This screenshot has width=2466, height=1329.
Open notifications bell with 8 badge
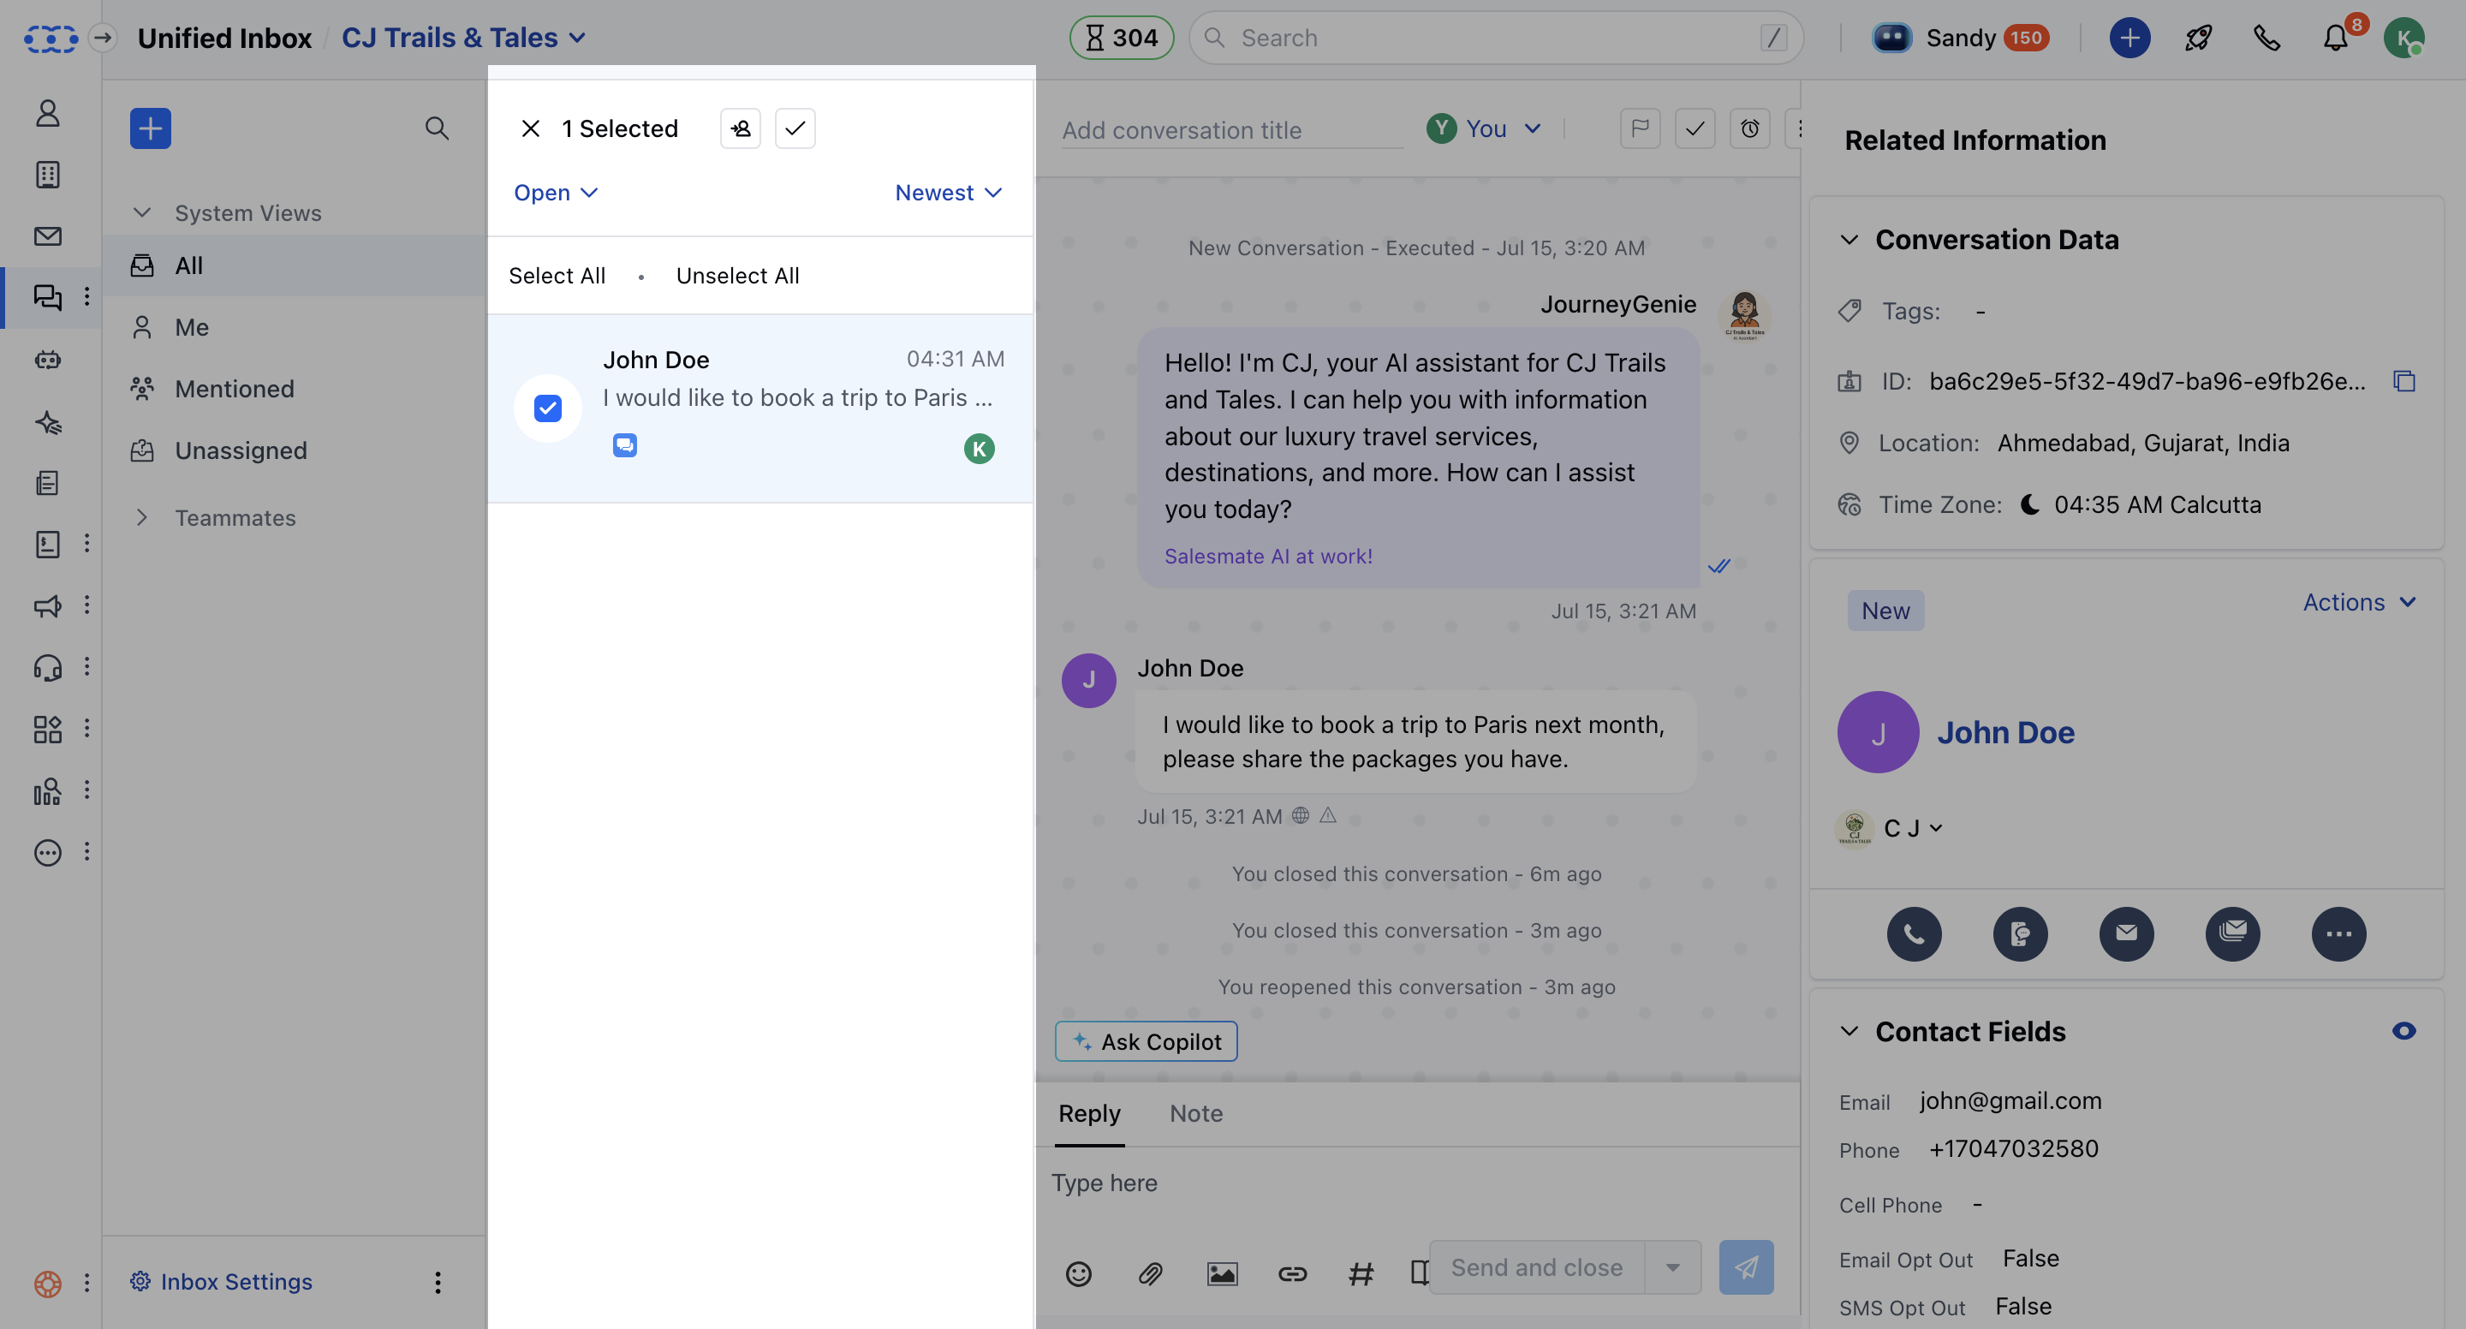[2337, 38]
